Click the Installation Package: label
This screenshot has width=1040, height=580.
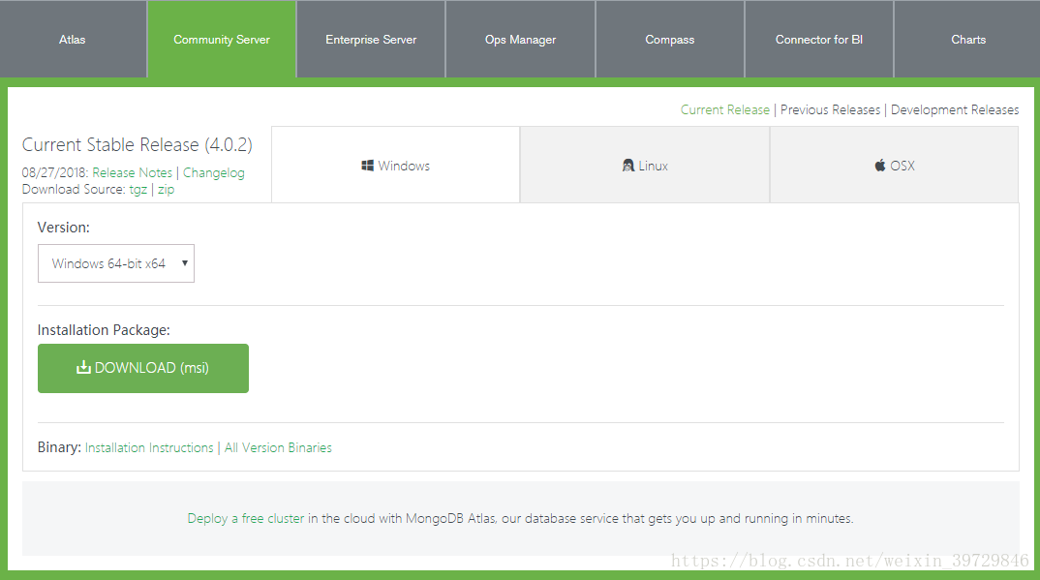[x=104, y=330]
